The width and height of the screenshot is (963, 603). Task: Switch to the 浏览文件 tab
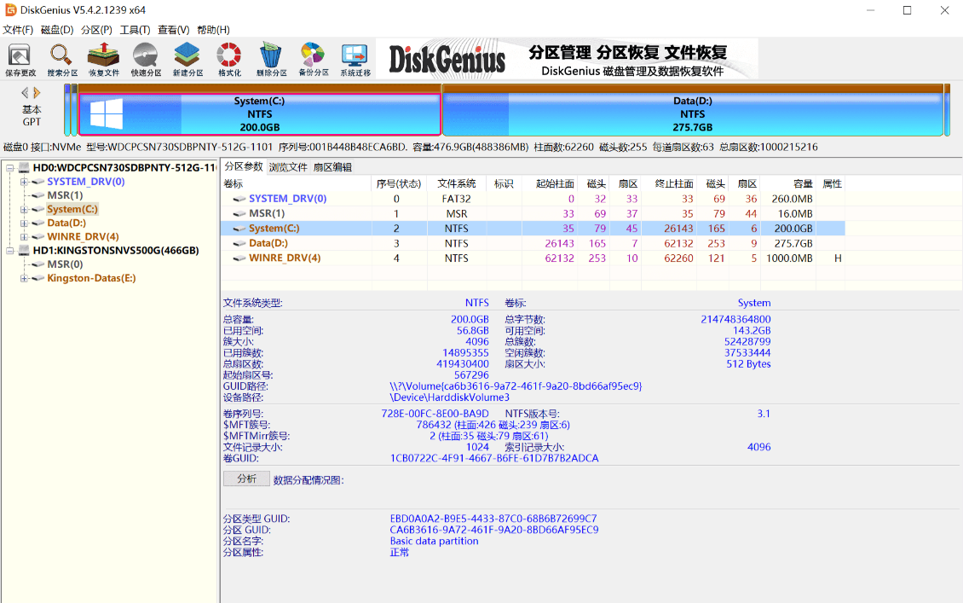tap(288, 167)
